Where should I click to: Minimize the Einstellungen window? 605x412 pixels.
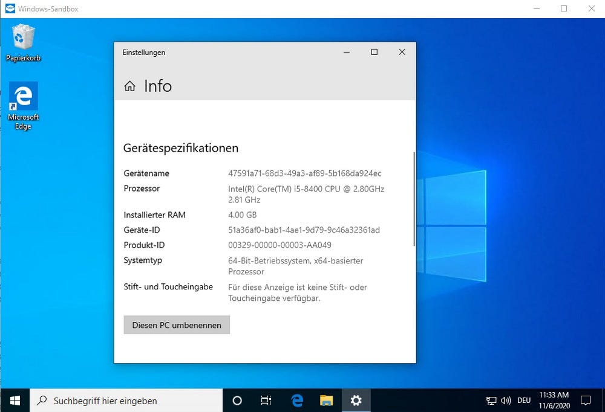(x=347, y=52)
